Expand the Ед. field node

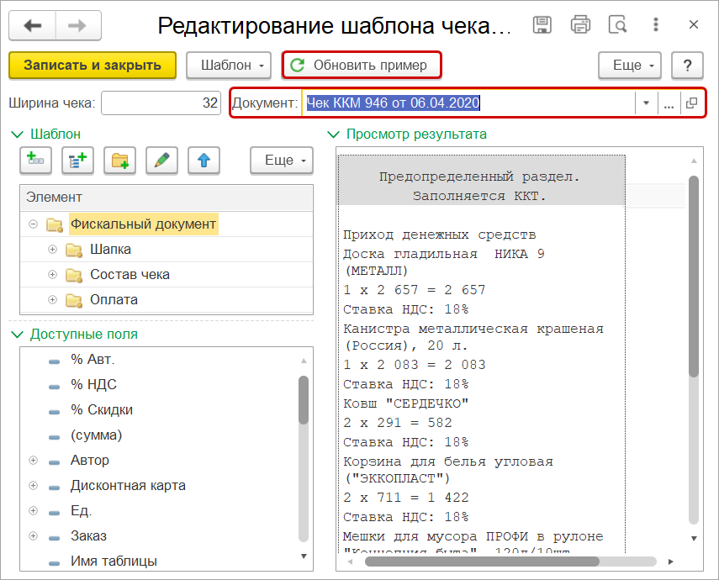[x=33, y=511]
